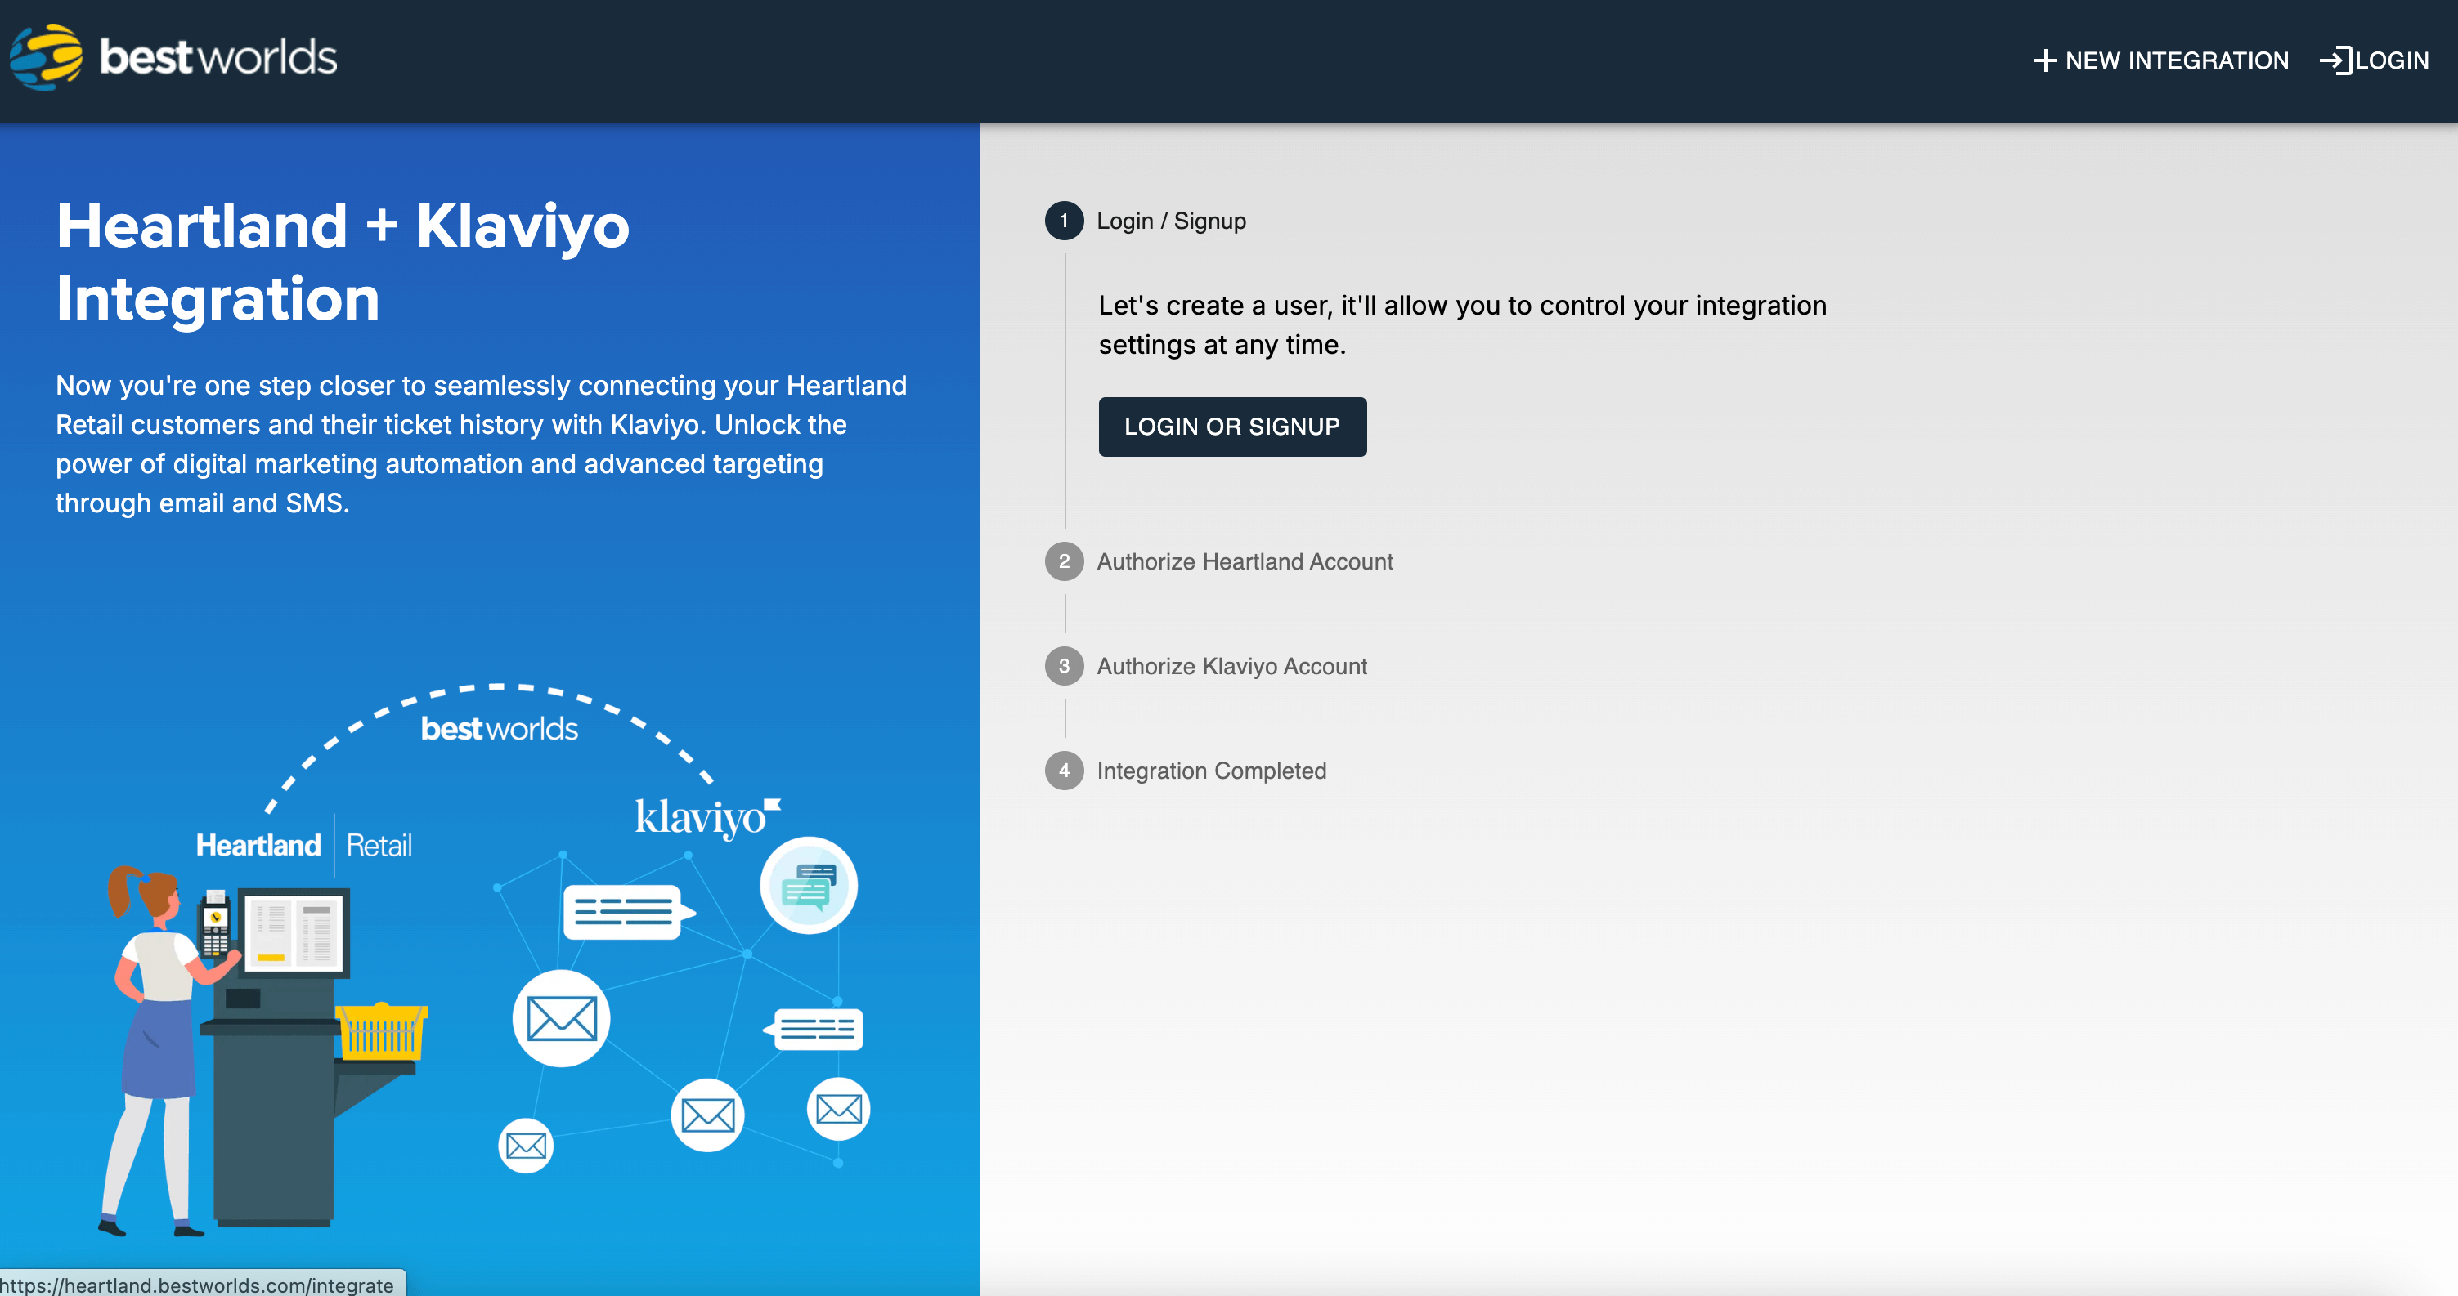The width and height of the screenshot is (2458, 1296).
Task: Open the Authorize Heartland Account step
Action: point(1245,561)
